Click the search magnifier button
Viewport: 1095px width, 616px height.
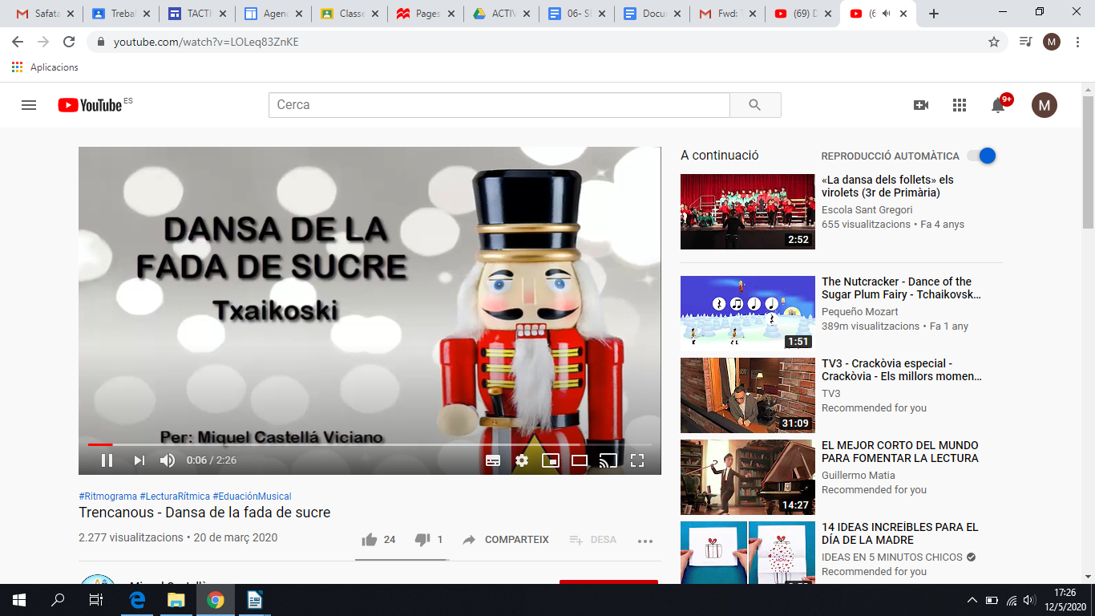click(755, 105)
